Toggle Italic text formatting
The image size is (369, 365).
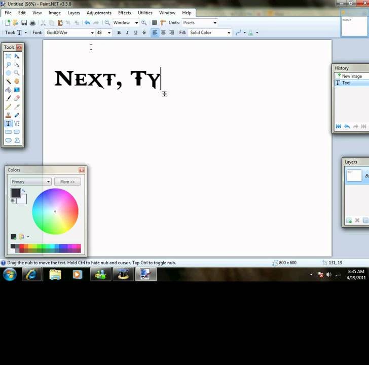(127, 33)
